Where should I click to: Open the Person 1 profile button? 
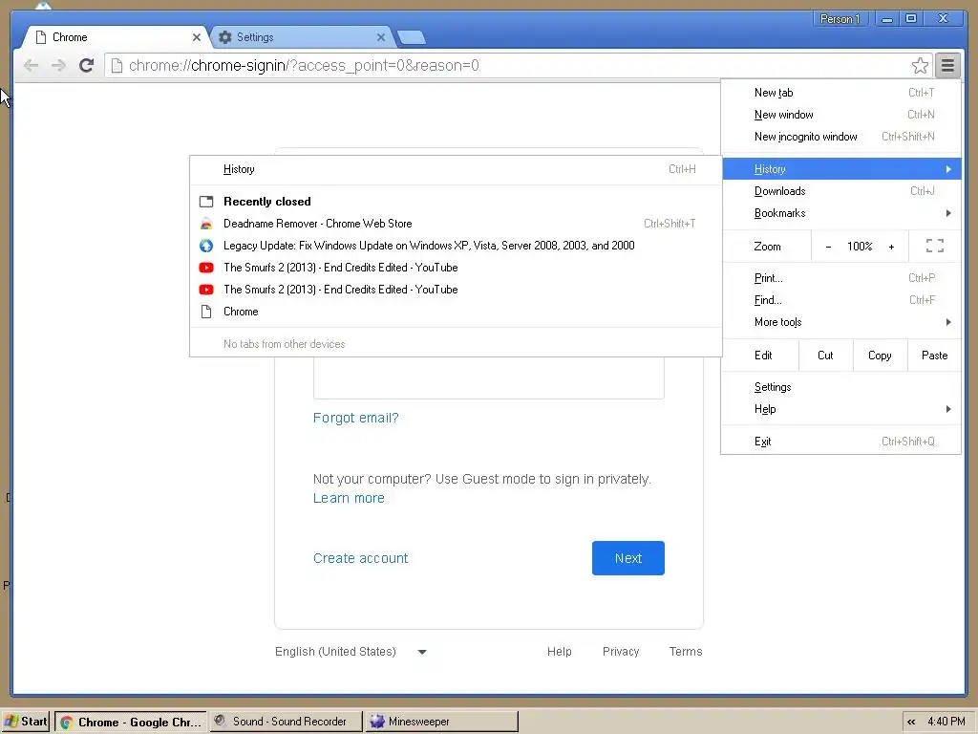tap(840, 19)
